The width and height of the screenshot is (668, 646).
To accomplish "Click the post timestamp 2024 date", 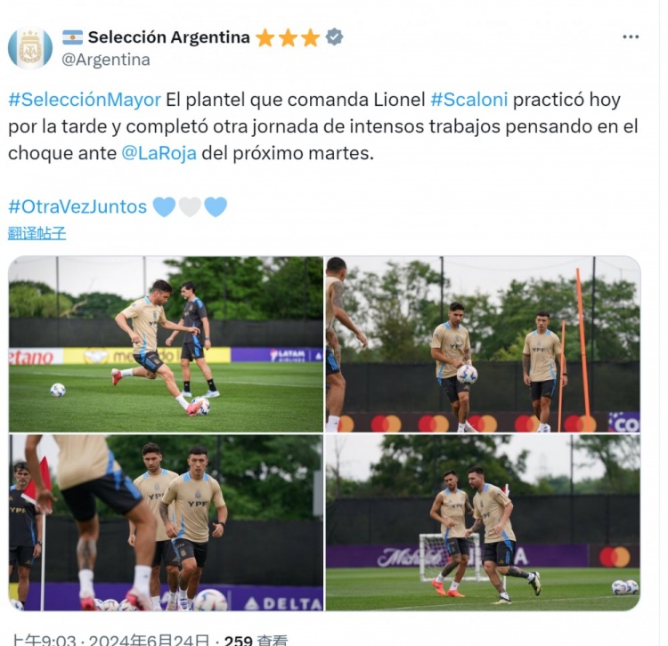I will tap(149, 640).
